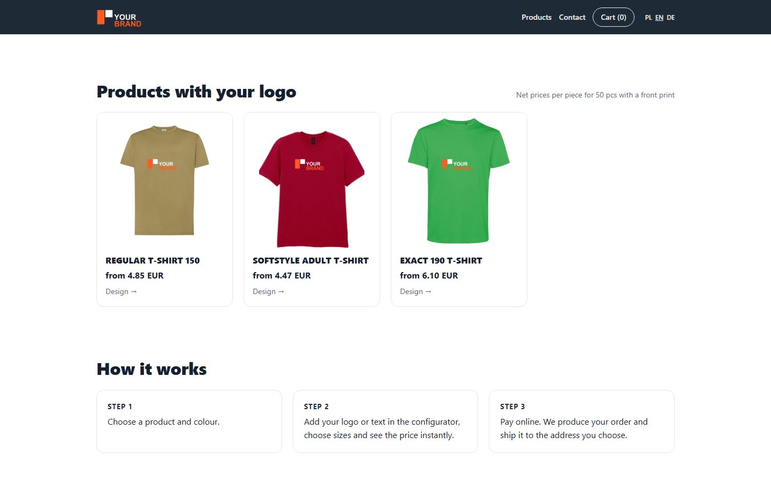Click the price 'from 4.47 EUR'
The height and width of the screenshot is (482, 771).
(282, 276)
